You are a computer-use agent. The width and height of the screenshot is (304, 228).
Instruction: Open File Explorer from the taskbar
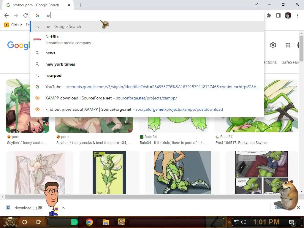106,222
